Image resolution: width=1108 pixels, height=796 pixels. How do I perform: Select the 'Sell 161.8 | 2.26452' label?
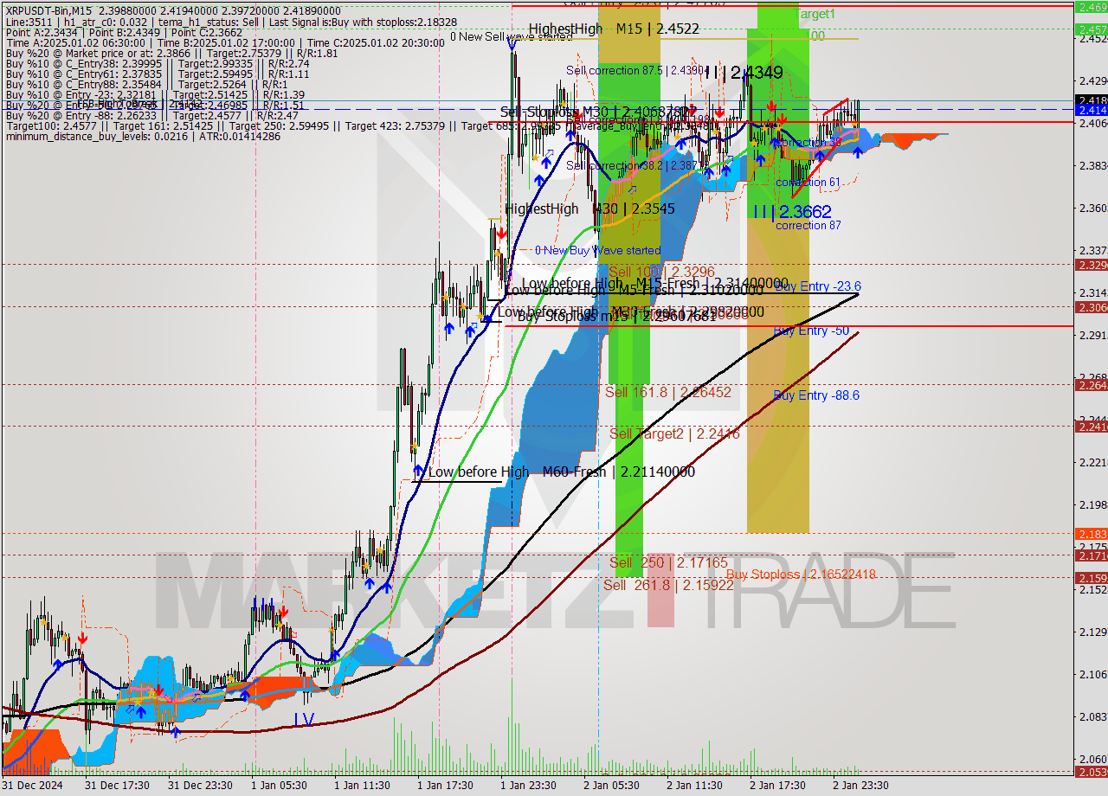coord(667,392)
